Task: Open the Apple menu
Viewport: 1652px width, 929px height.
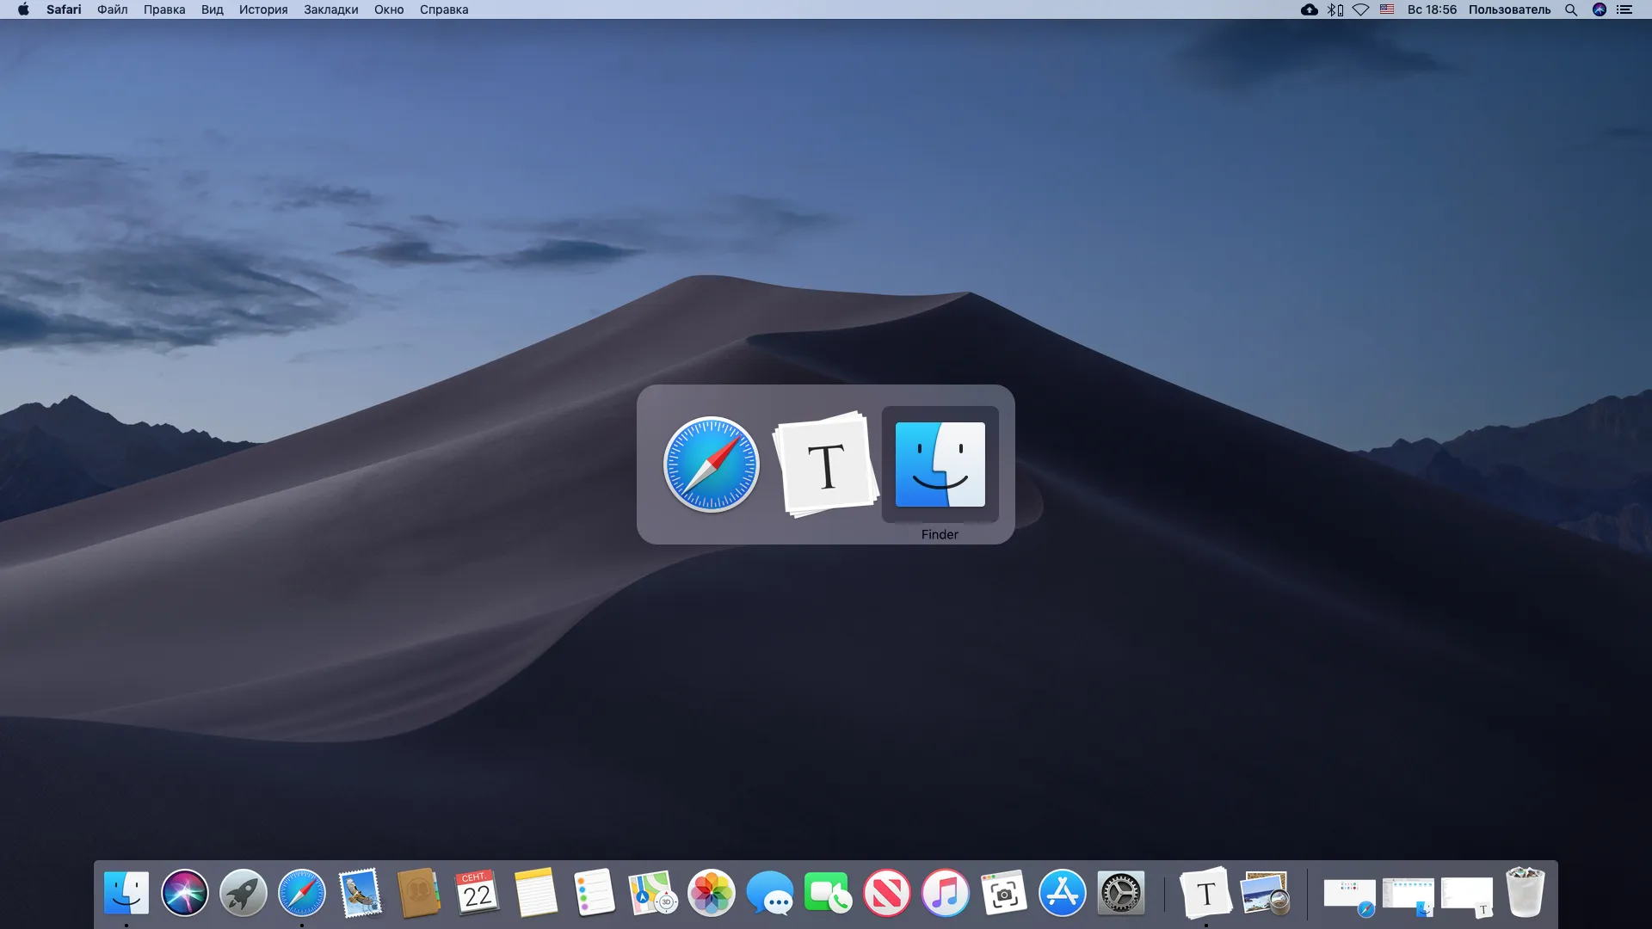Action: click(x=23, y=9)
